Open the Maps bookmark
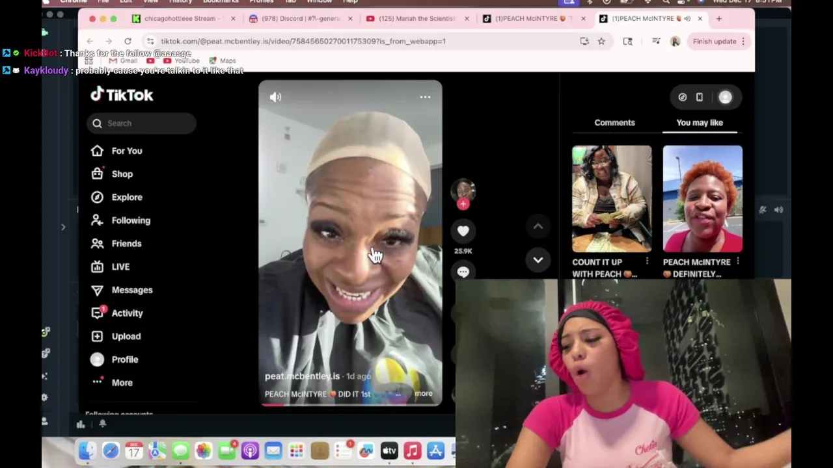 (222, 60)
